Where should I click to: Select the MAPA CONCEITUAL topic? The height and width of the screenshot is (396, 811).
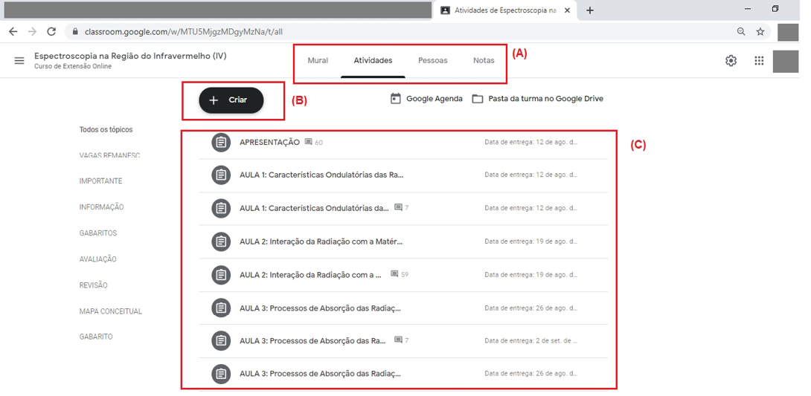pyautogui.click(x=111, y=311)
